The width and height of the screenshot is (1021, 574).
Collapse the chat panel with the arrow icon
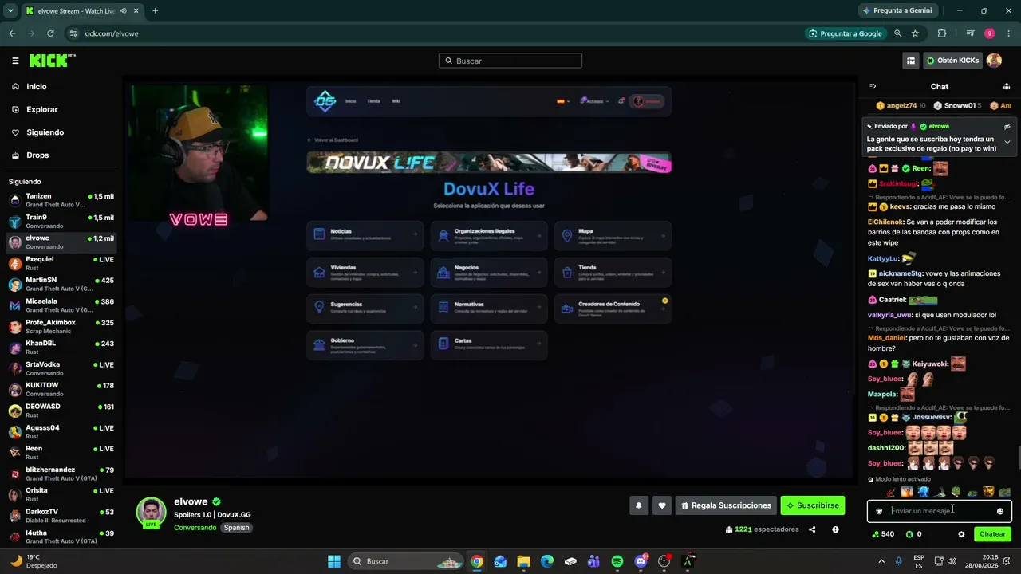coord(873,86)
